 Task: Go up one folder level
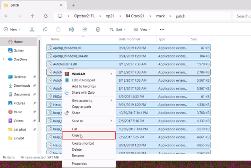point(33,16)
